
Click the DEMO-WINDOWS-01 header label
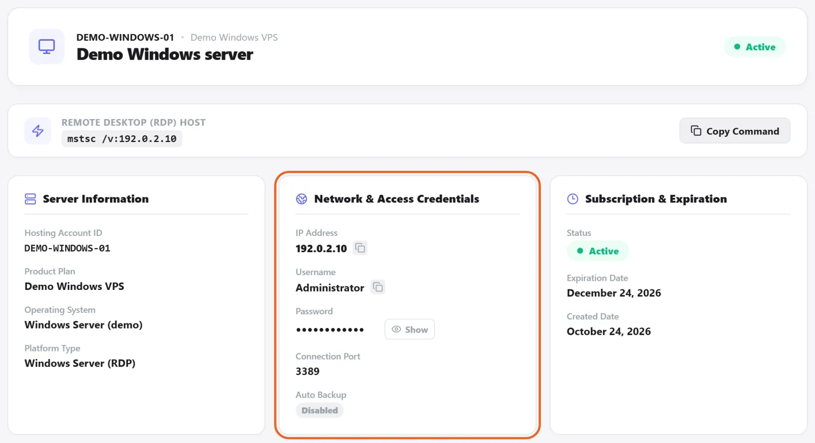point(125,37)
